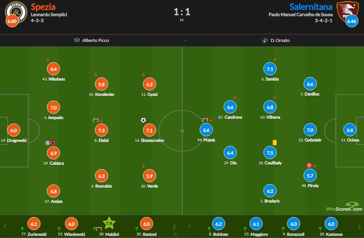Click the referee whistle icon beside D. Orsato
Viewport: 364px width, 238px height.
(x=265, y=40)
